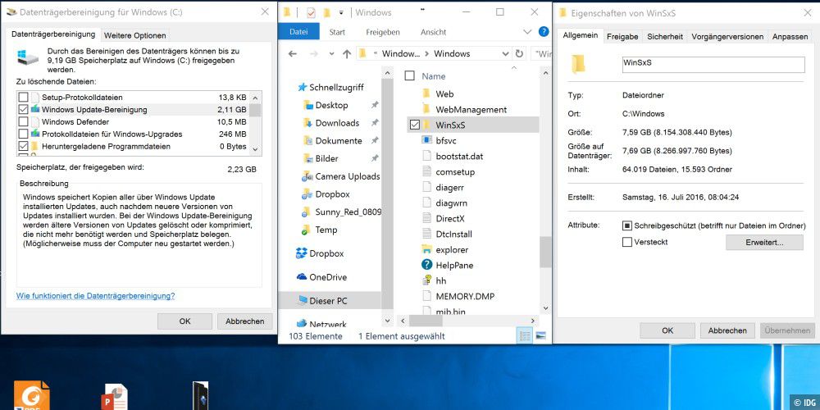Image resolution: width=820 pixels, height=410 pixels.
Task: Switch to Sicherheit tab in properties
Action: (x=665, y=37)
